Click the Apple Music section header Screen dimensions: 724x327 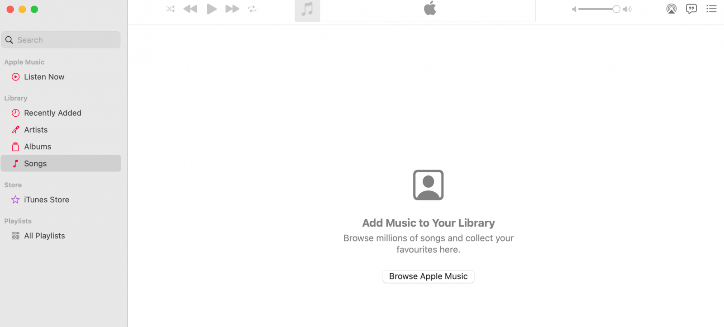coord(24,62)
